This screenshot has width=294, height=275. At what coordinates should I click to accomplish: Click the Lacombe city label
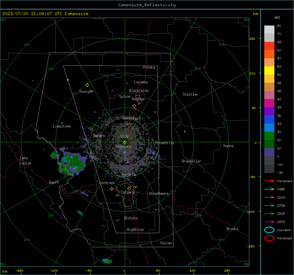tap(141, 82)
